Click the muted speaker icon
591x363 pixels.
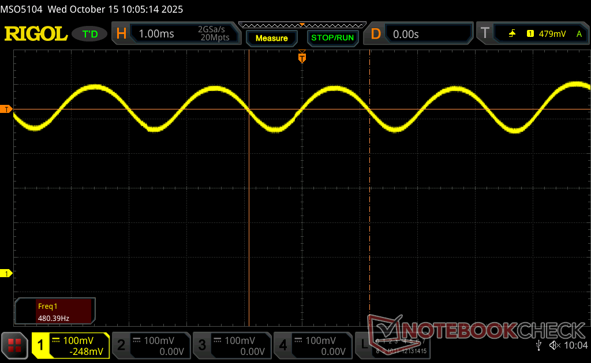pyautogui.click(x=555, y=345)
